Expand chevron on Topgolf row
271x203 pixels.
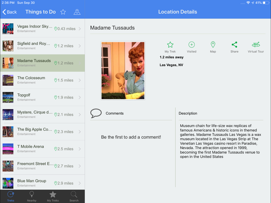pyautogui.click(x=80, y=97)
